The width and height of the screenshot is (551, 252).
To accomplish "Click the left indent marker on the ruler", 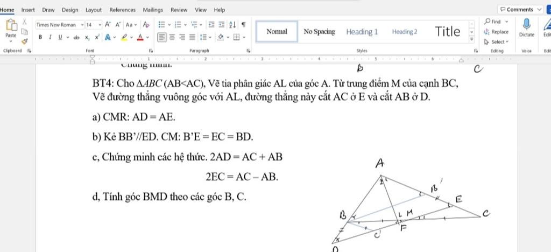I will 93,60.
